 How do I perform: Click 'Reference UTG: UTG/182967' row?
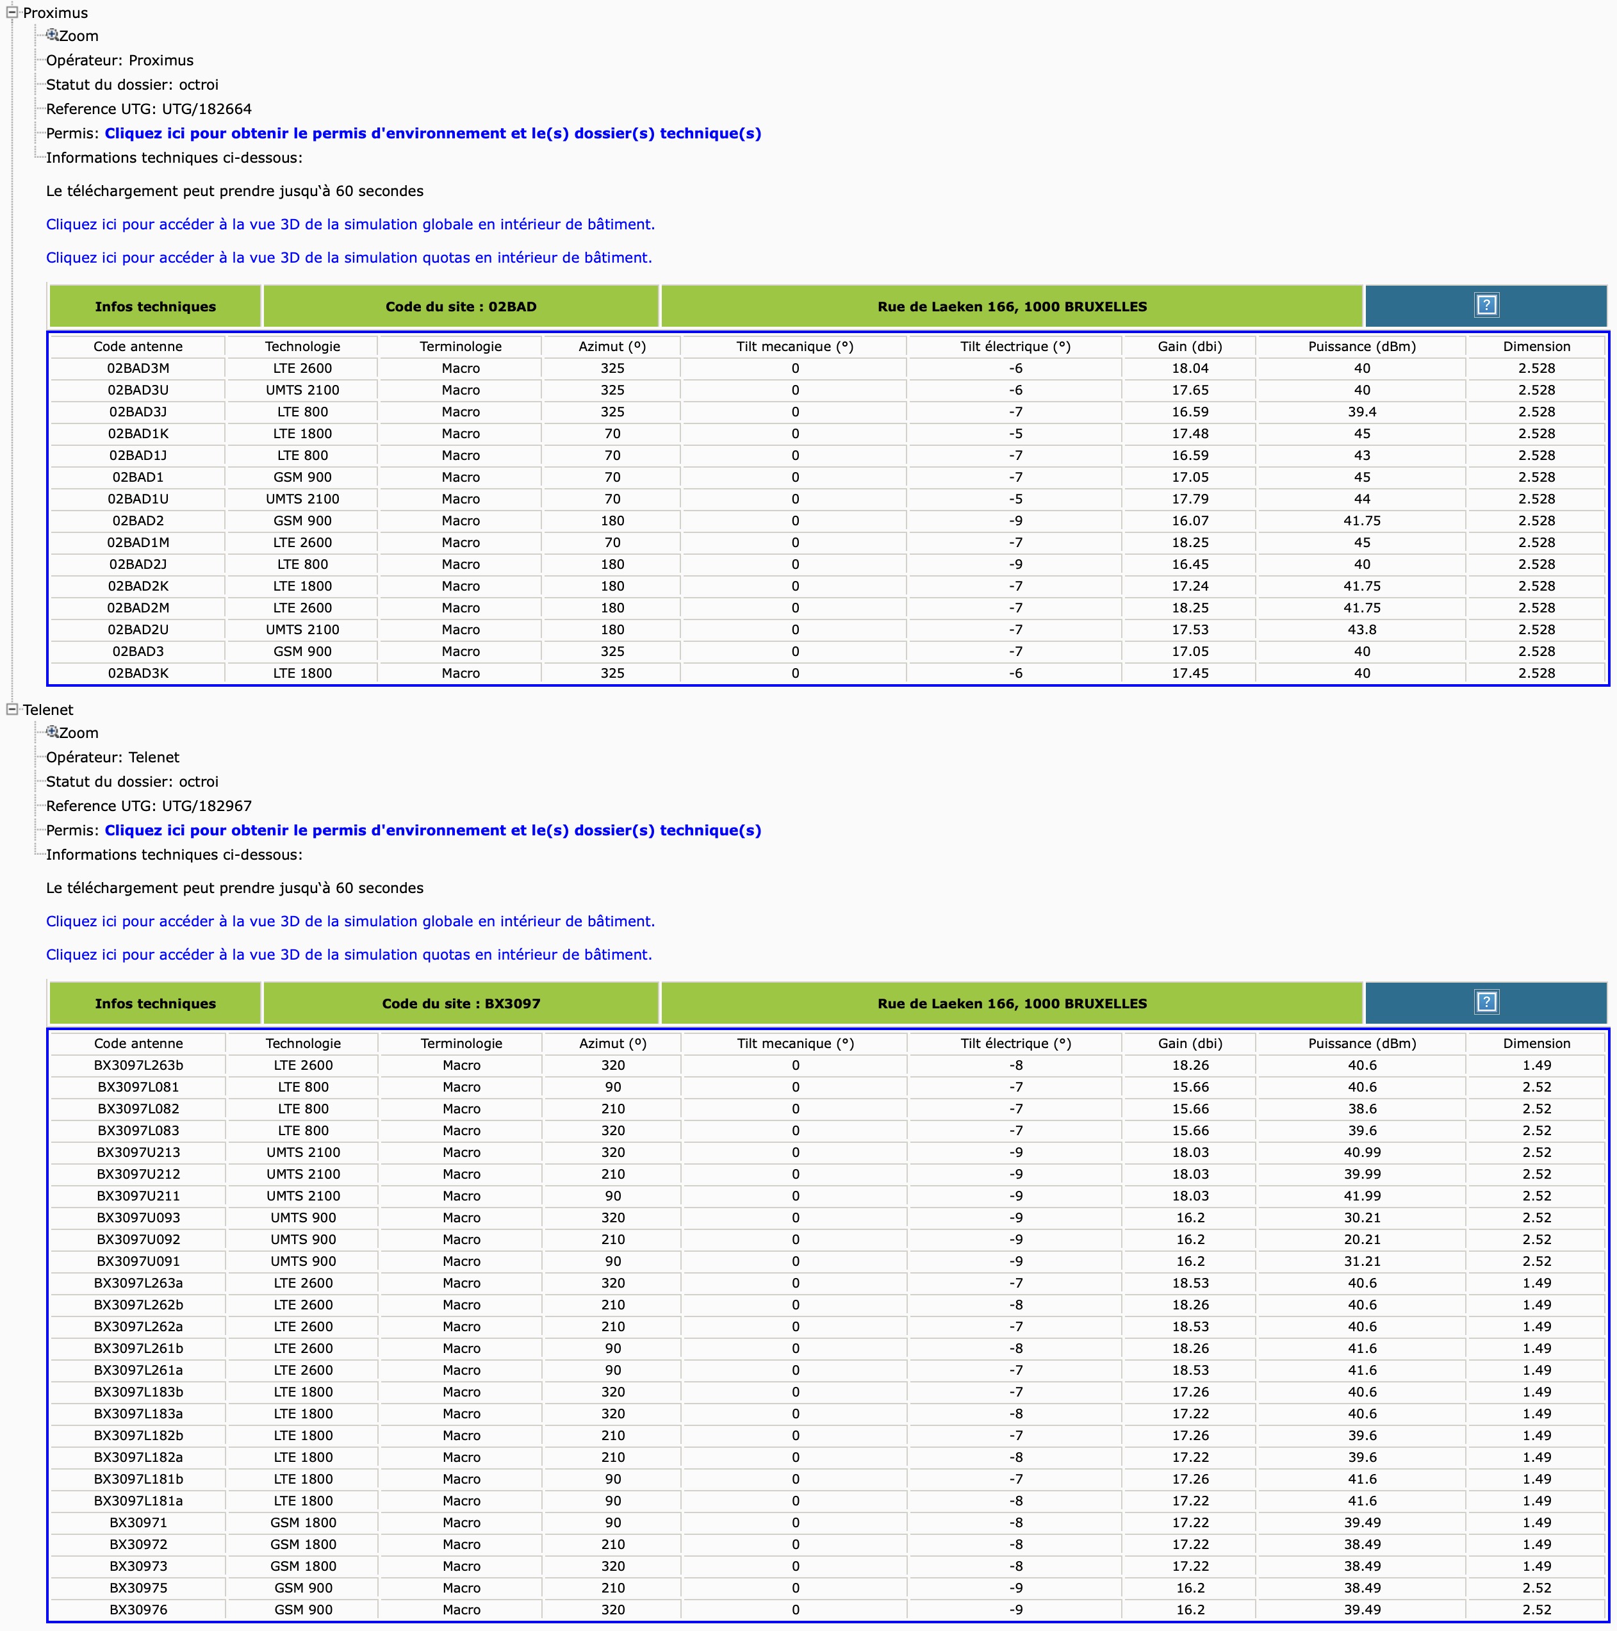(x=149, y=807)
